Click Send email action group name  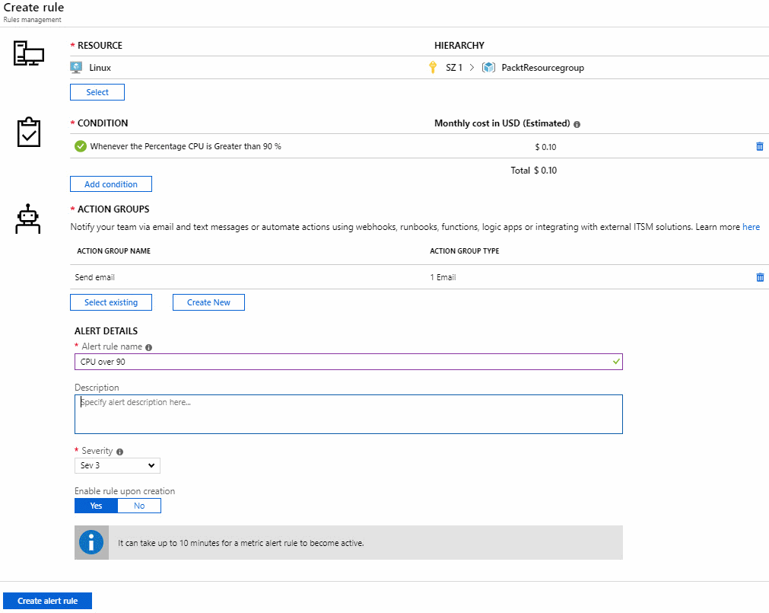[x=94, y=277]
